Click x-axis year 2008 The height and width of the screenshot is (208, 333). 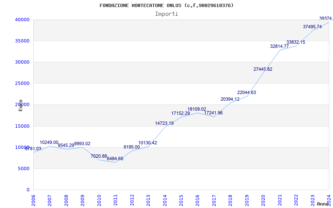click(66, 200)
